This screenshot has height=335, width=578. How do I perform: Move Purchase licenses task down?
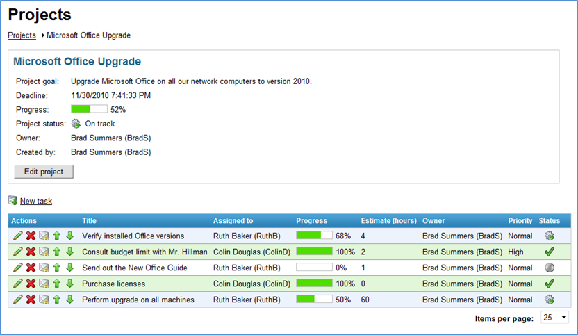(x=69, y=284)
